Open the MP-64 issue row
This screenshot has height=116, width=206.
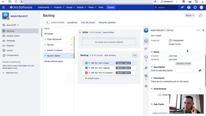[x=109, y=73]
